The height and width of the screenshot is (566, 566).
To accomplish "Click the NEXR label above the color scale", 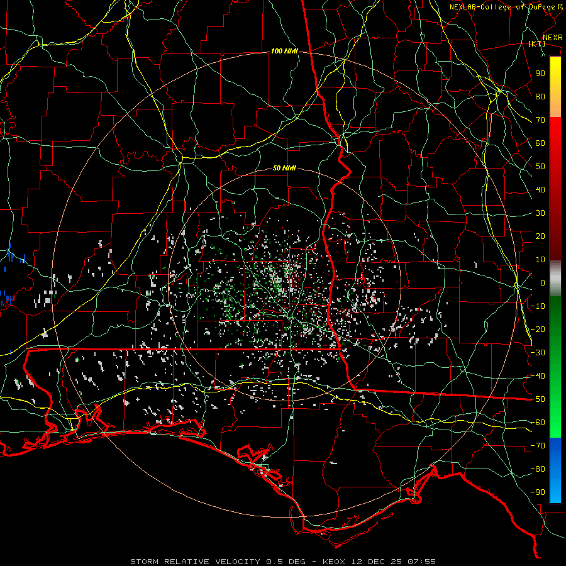I will [553, 38].
